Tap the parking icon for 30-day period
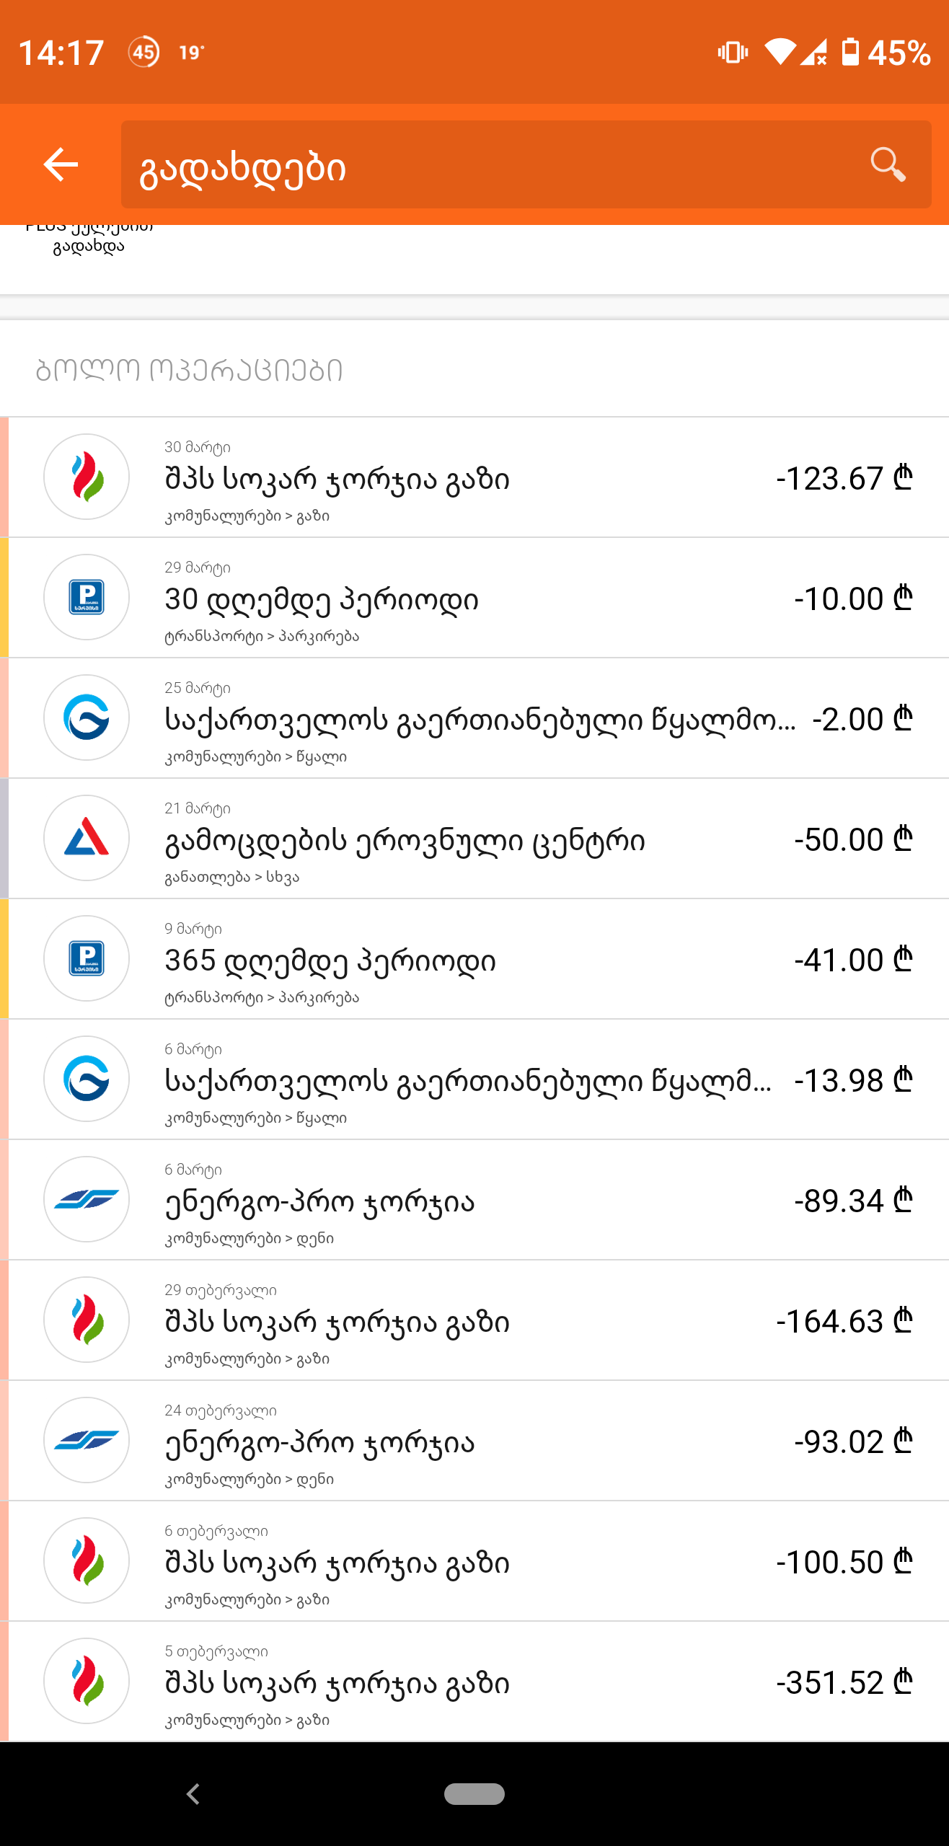This screenshot has height=1846, width=949. pyautogui.click(x=87, y=597)
